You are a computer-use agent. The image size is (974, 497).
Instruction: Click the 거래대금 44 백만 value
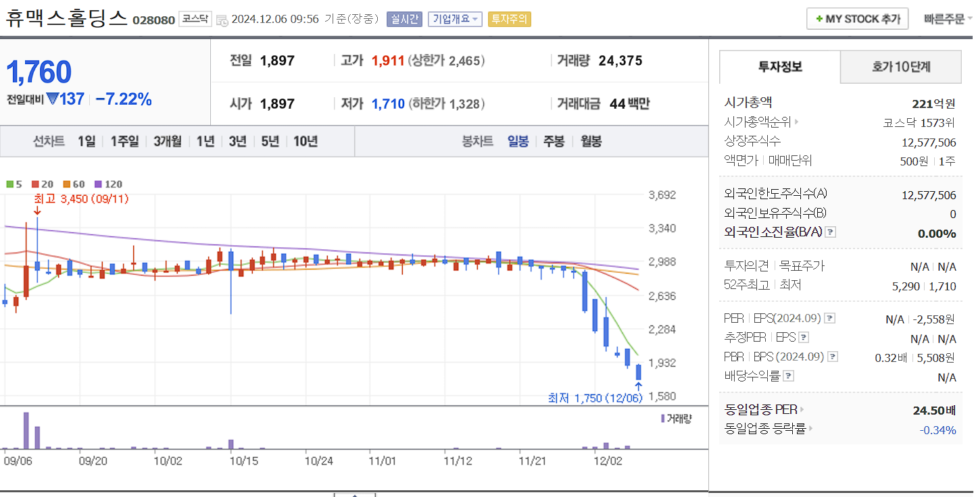click(629, 104)
